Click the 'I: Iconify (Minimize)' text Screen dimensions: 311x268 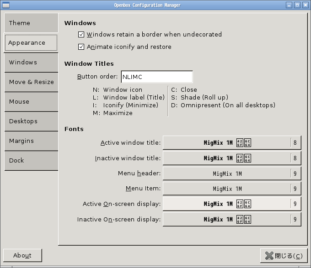[125, 105]
